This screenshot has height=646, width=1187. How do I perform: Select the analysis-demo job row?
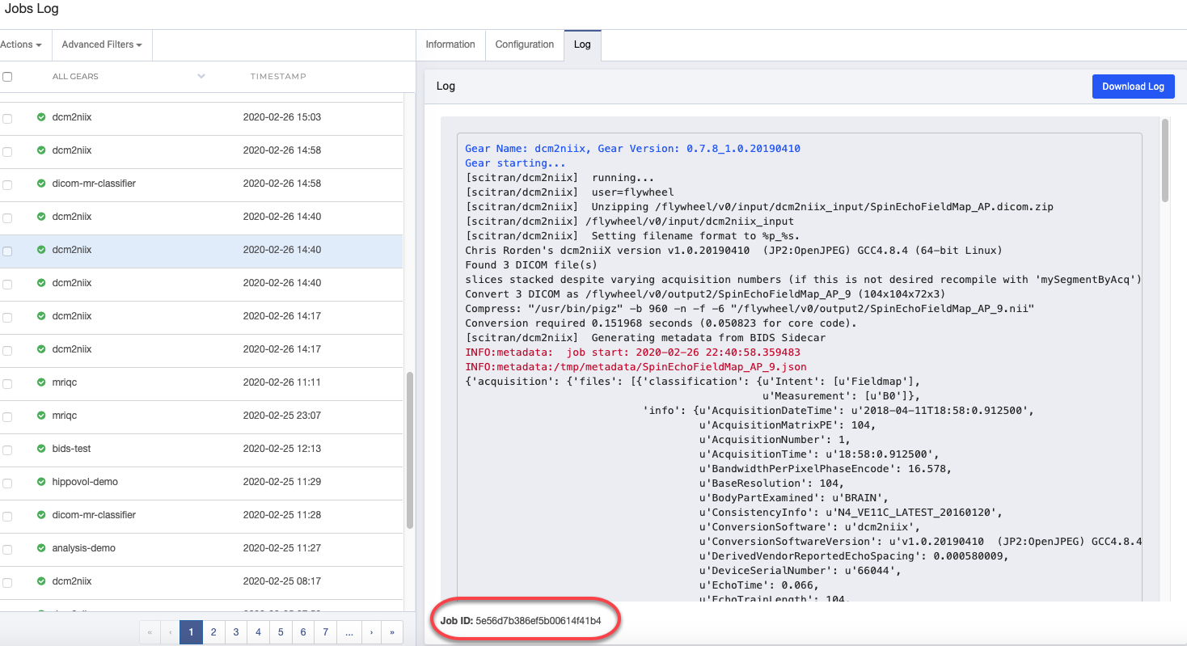pyautogui.click(x=201, y=548)
